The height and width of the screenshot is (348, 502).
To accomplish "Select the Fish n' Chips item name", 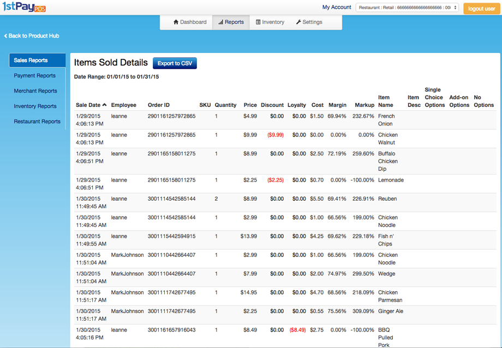I will [386, 240].
